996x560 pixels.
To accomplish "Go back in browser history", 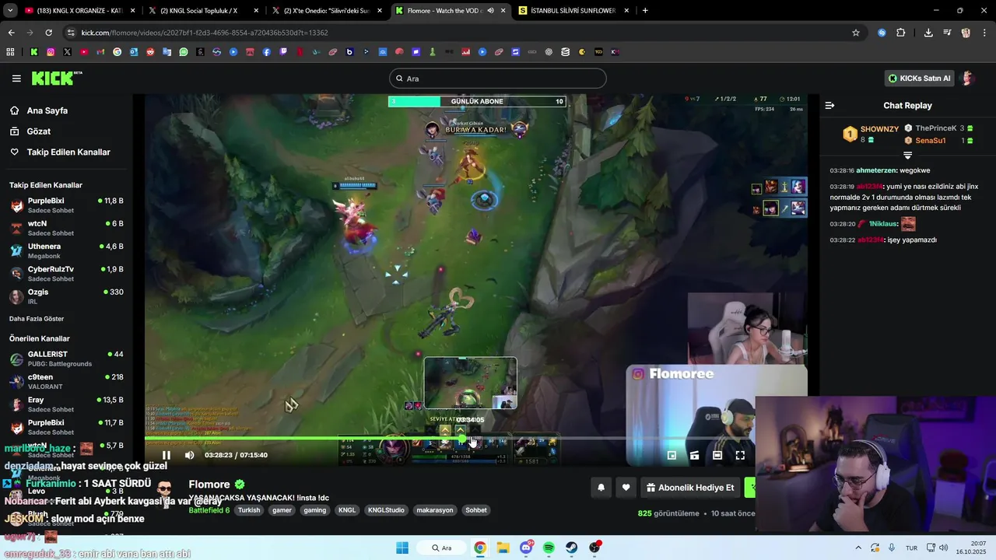I will pyautogui.click(x=11, y=33).
